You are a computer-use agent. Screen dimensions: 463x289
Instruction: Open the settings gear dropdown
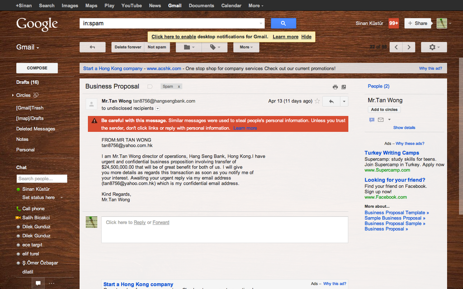[x=434, y=47]
